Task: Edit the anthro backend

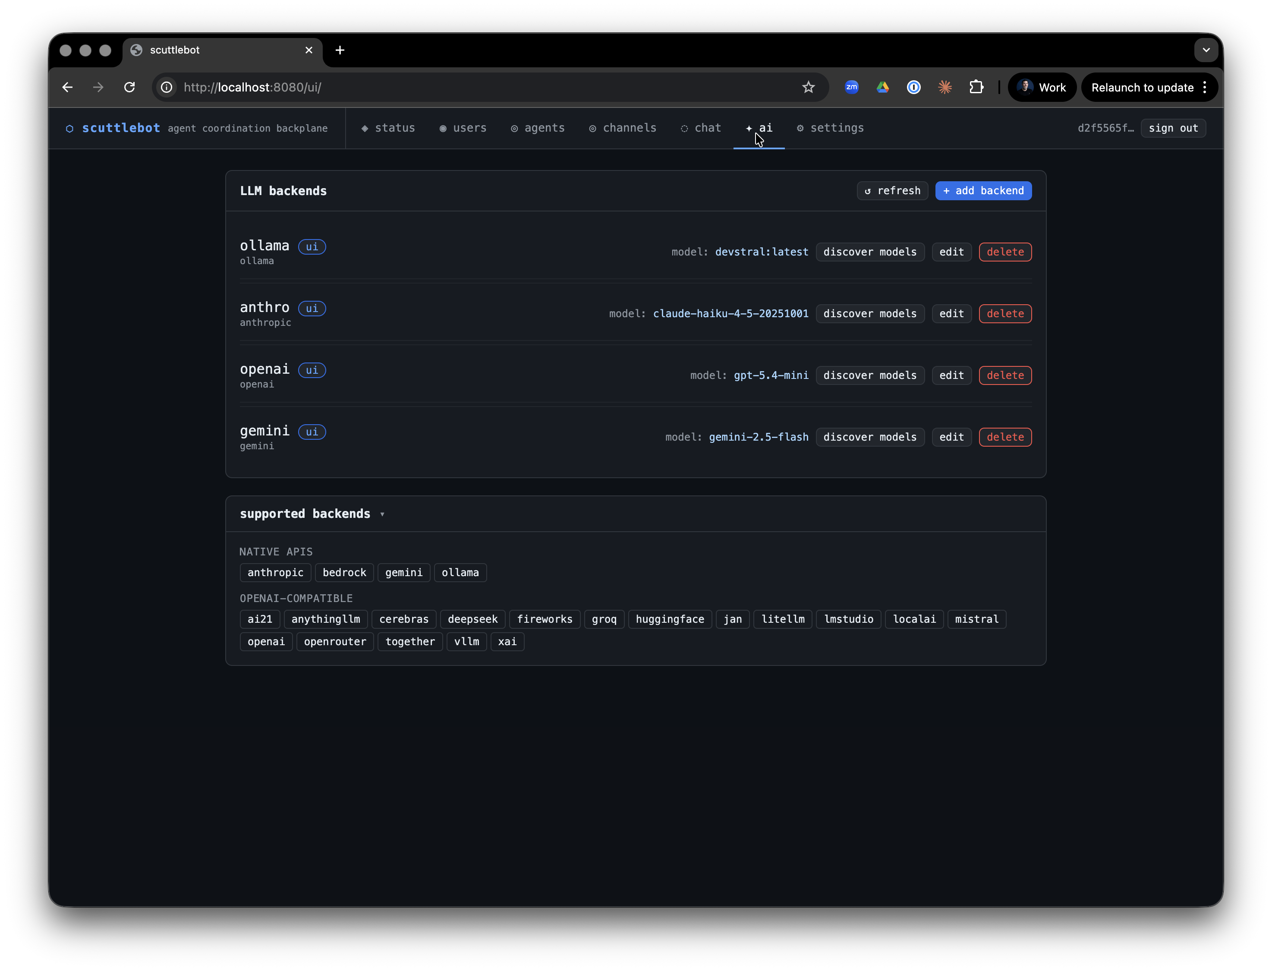Action: pos(951,314)
